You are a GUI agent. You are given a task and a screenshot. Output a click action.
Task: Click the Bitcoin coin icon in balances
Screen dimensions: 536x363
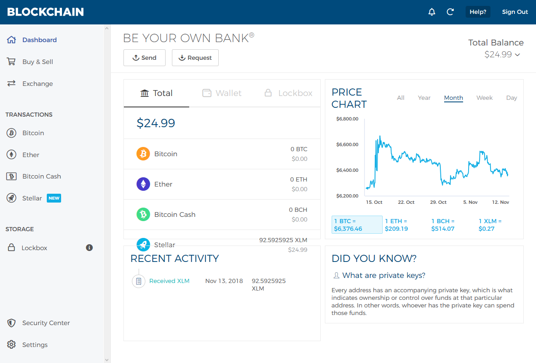tap(143, 154)
